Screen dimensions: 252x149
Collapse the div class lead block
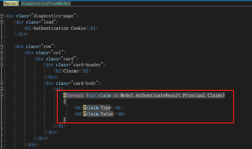click(x=1, y=22)
